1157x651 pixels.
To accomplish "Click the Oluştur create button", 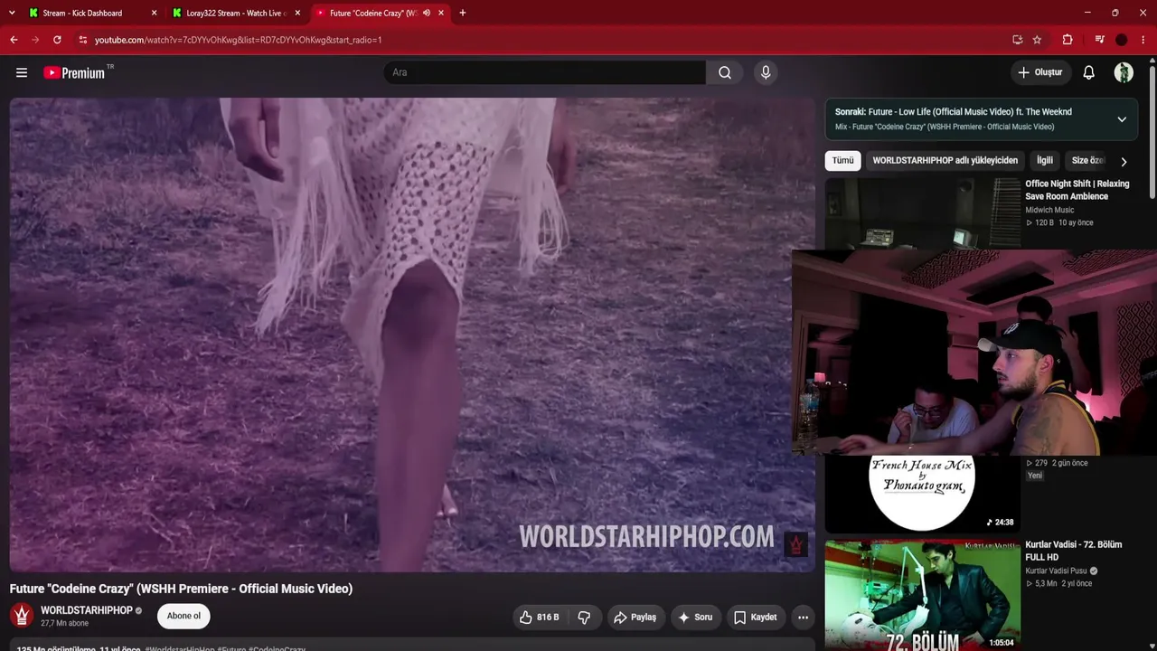I will point(1040,72).
